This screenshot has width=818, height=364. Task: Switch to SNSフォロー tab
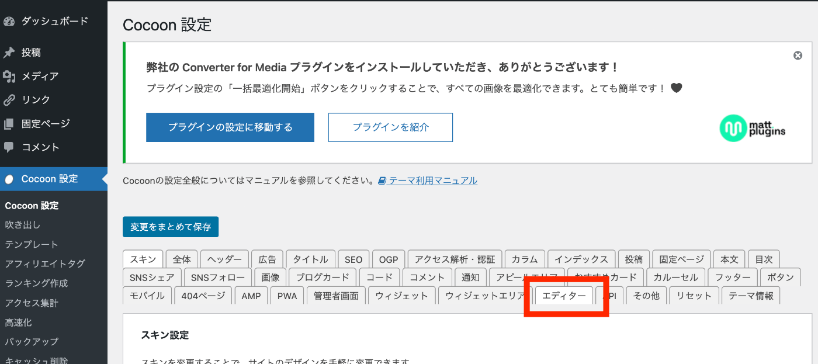(x=218, y=278)
